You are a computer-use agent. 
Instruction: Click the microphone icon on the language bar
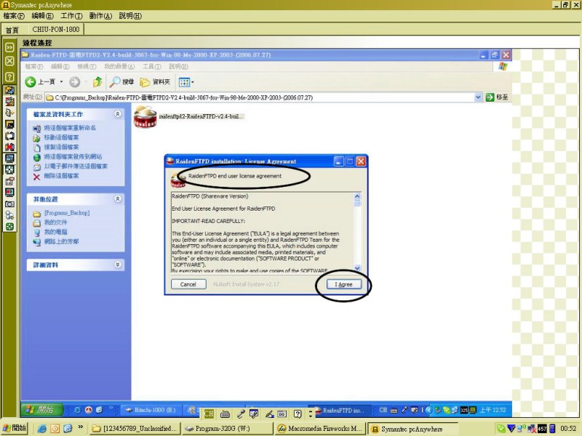pyautogui.click(x=241, y=413)
